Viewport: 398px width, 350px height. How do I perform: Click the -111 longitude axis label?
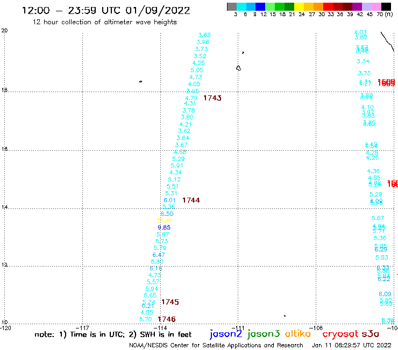(238, 328)
